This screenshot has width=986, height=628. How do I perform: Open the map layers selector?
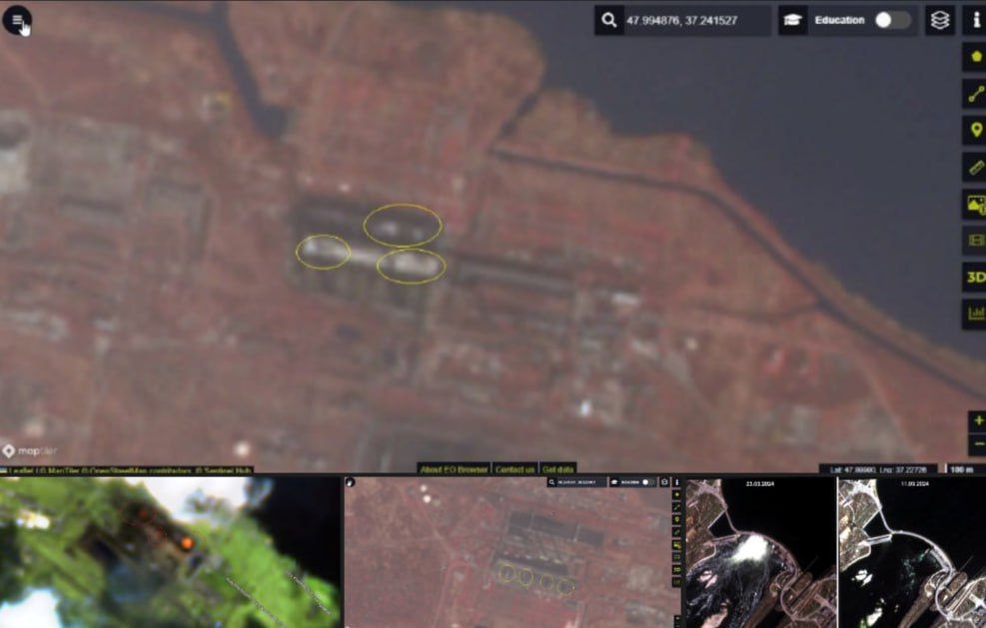pos(939,20)
